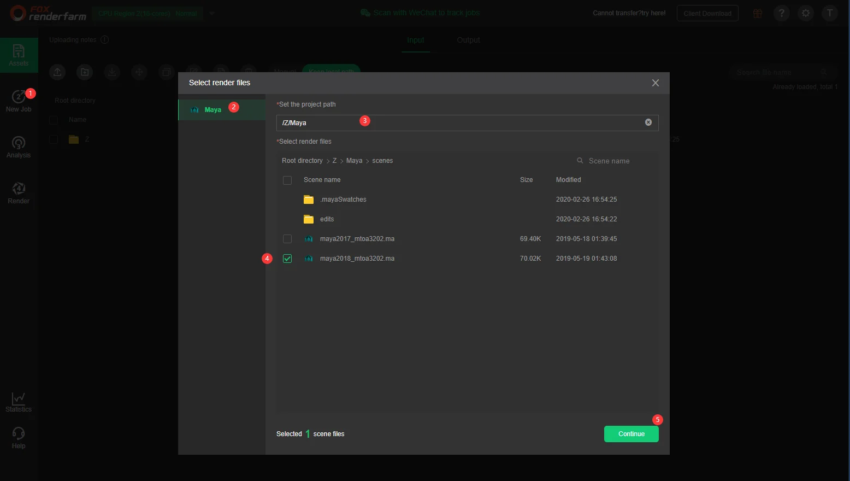Open the edits folder row
Viewport: 850px width, 481px height.
(468, 219)
